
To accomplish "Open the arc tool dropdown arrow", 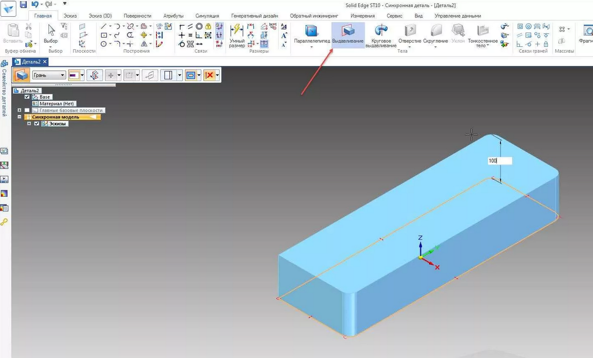I will click(x=123, y=26).
